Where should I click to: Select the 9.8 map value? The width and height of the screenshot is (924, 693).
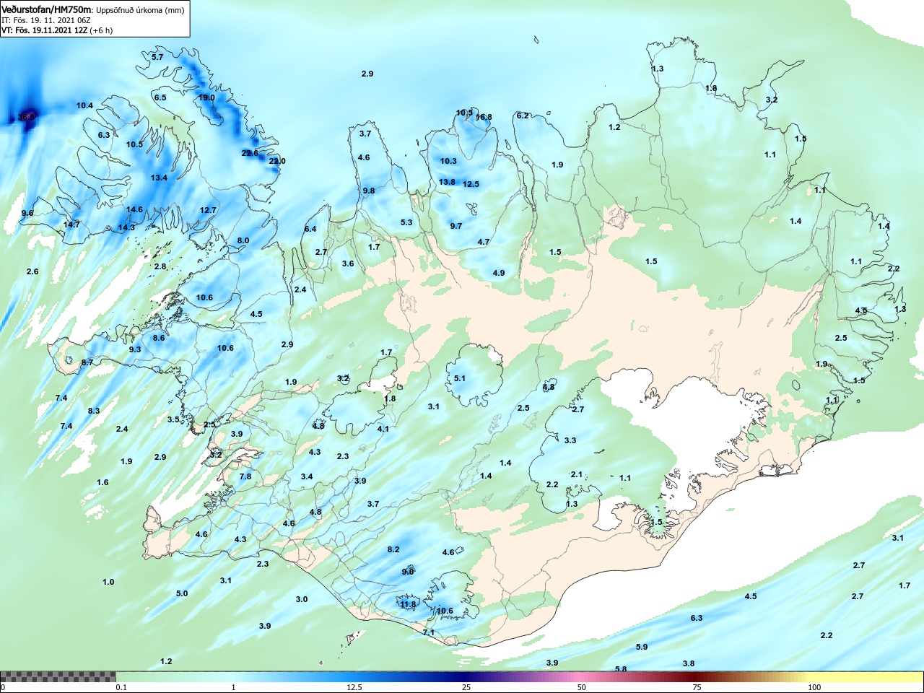pos(369,191)
